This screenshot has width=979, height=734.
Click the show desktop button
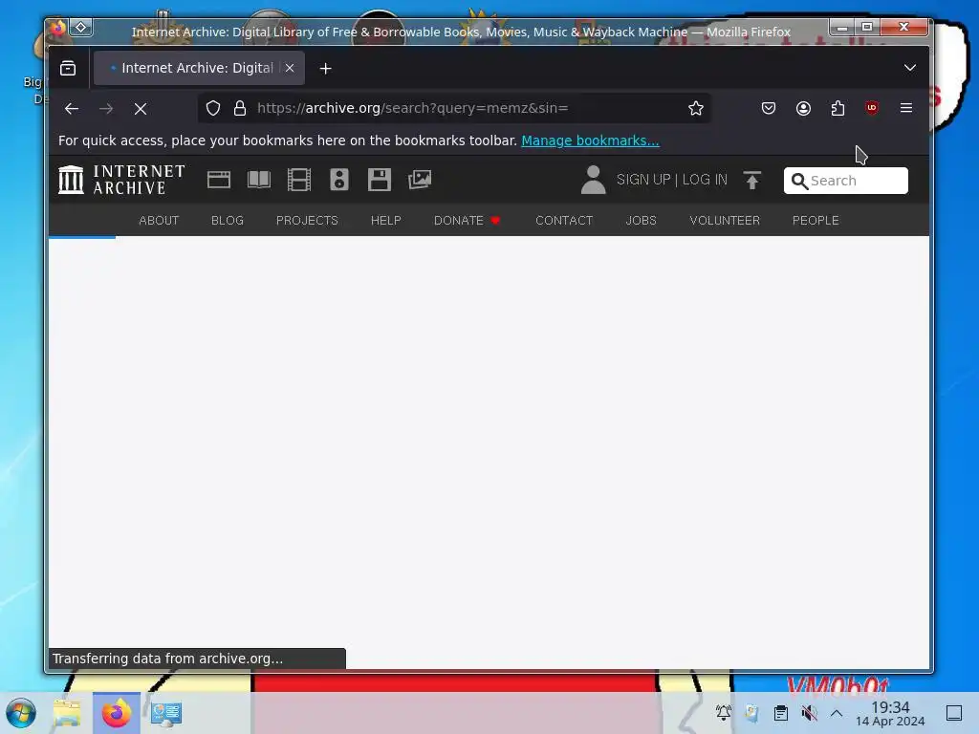click(954, 713)
